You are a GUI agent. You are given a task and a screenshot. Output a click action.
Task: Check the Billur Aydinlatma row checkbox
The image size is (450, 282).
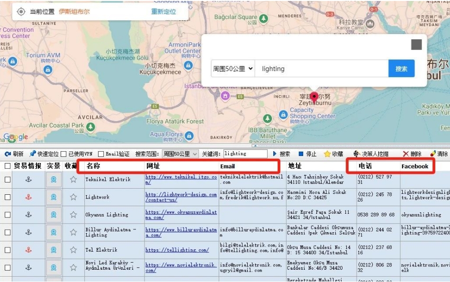8,232
